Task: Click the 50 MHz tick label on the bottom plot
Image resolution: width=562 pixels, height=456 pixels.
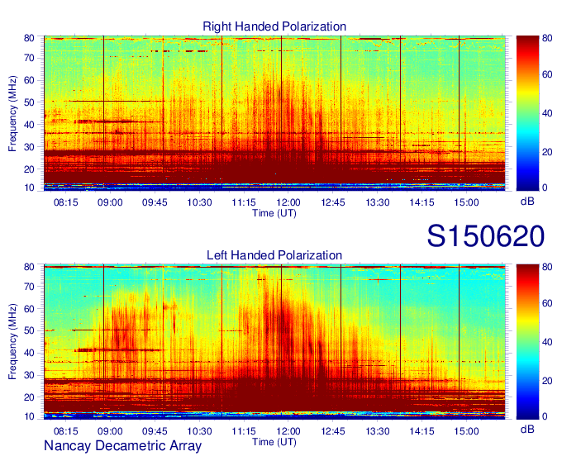Action: [29, 330]
